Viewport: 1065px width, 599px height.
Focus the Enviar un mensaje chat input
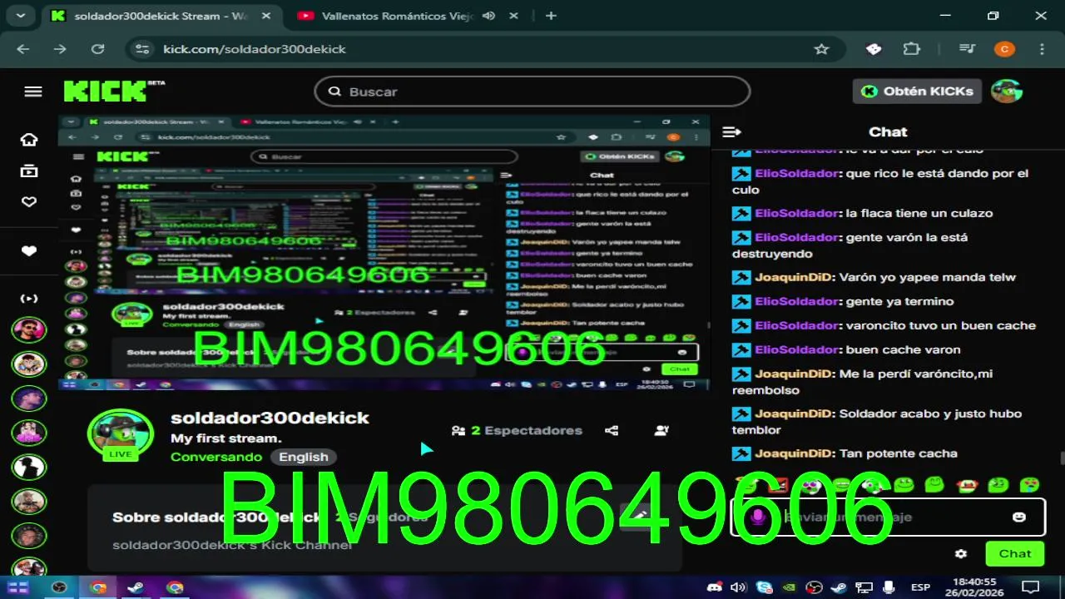pos(888,517)
